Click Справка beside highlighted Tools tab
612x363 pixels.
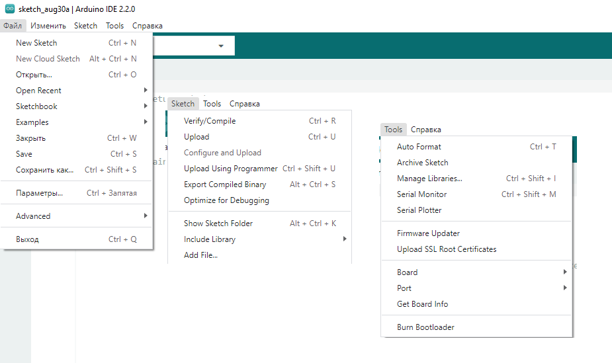426,130
